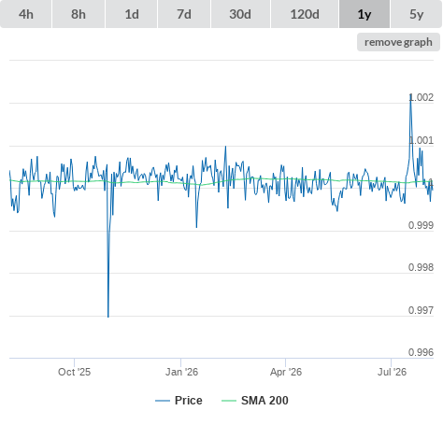Click the lowest price dip near 0.997
This screenshot has height=425, width=443.
pos(108,317)
